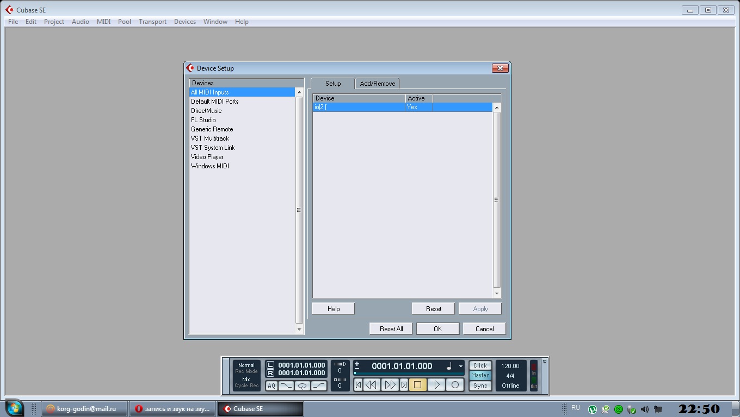740x417 pixels.
Task: Click the post-roll value field
Action: point(340,386)
